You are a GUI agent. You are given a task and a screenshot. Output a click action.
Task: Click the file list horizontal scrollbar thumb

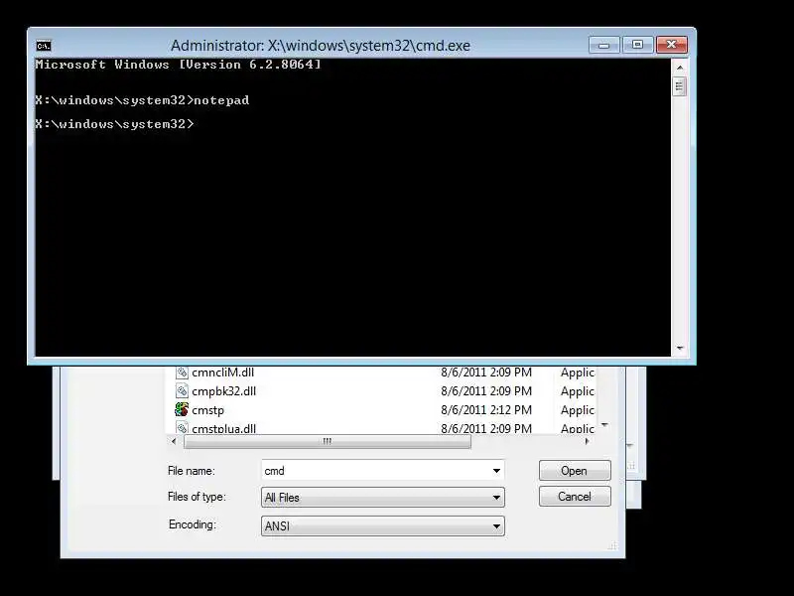pyautogui.click(x=328, y=441)
